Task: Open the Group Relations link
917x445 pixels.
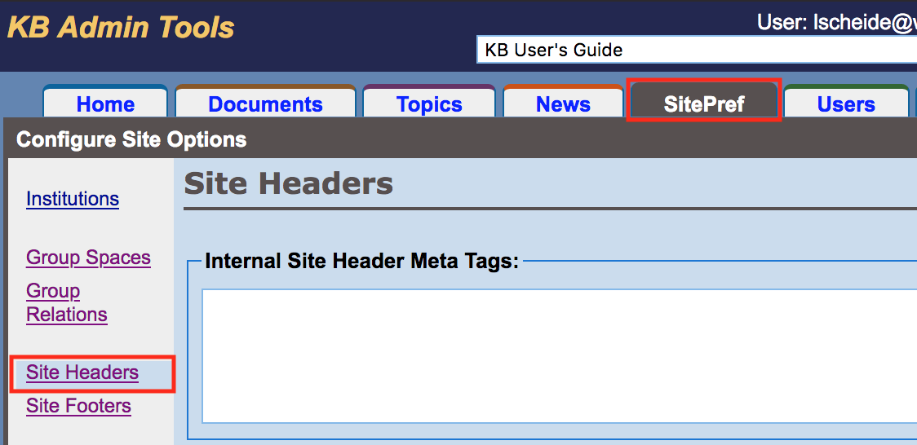Action: [x=67, y=302]
